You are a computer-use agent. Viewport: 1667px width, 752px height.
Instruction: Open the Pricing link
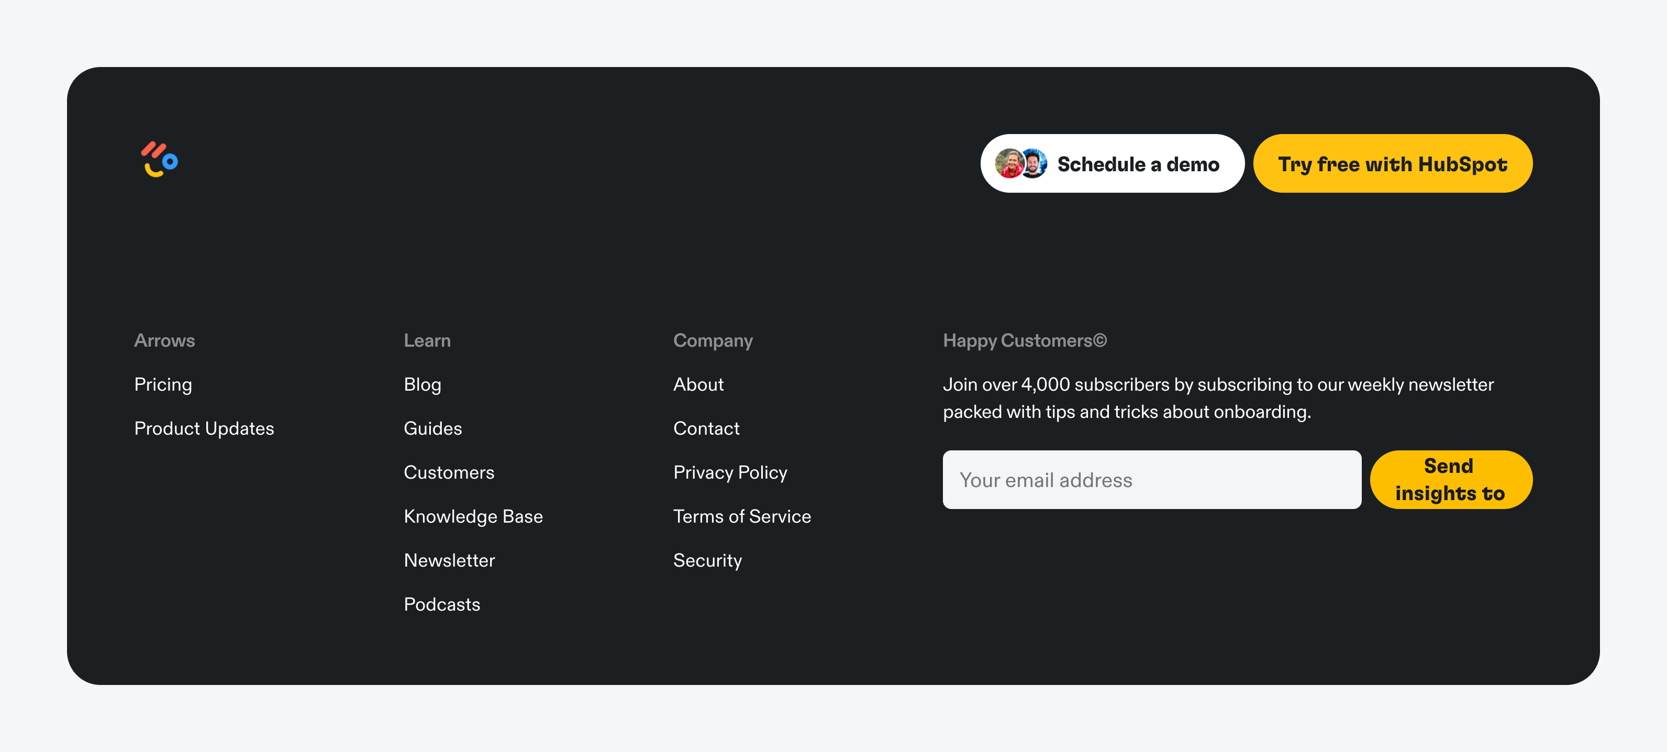pos(163,384)
